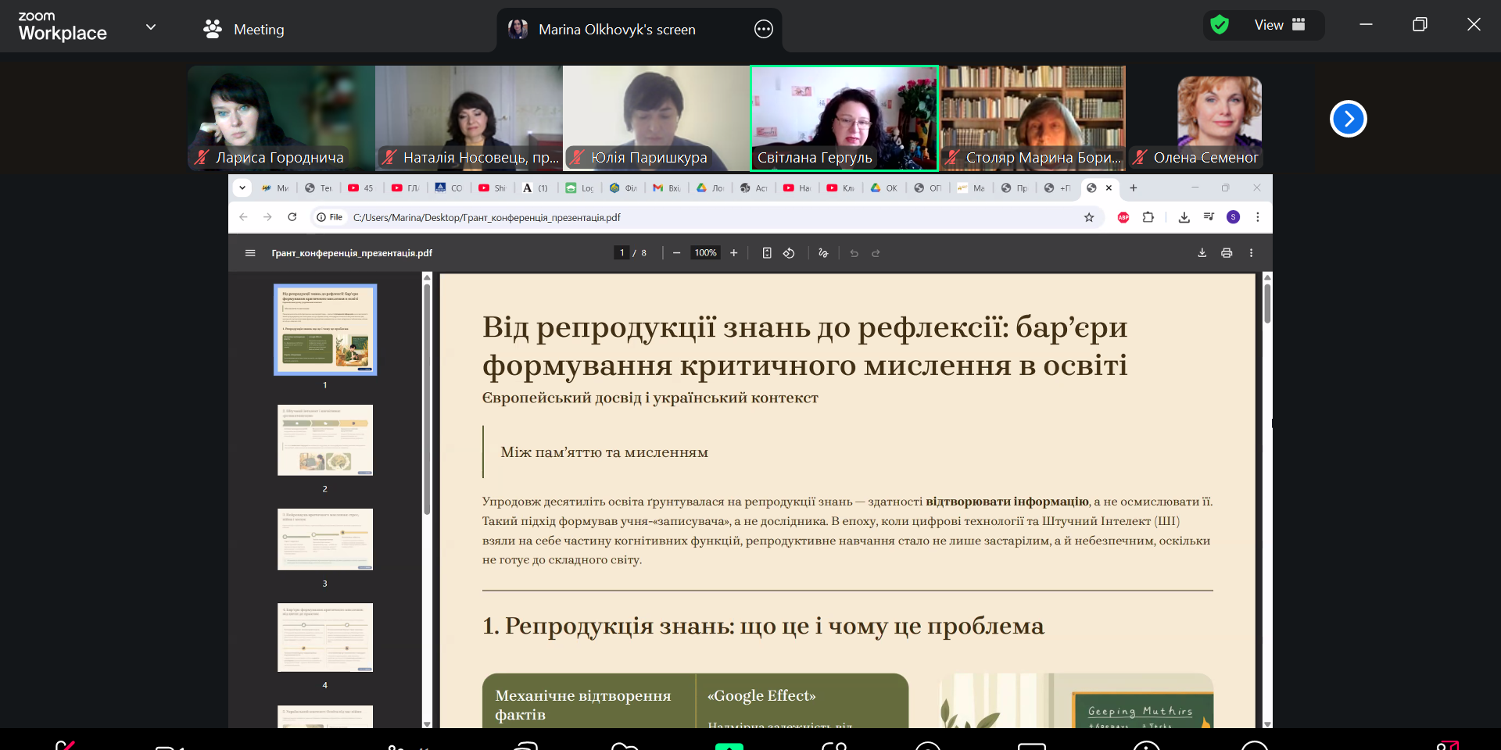Zoom in the PDF with plus button
This screenshot has height=750, width=1501.
tap(733, 253)
